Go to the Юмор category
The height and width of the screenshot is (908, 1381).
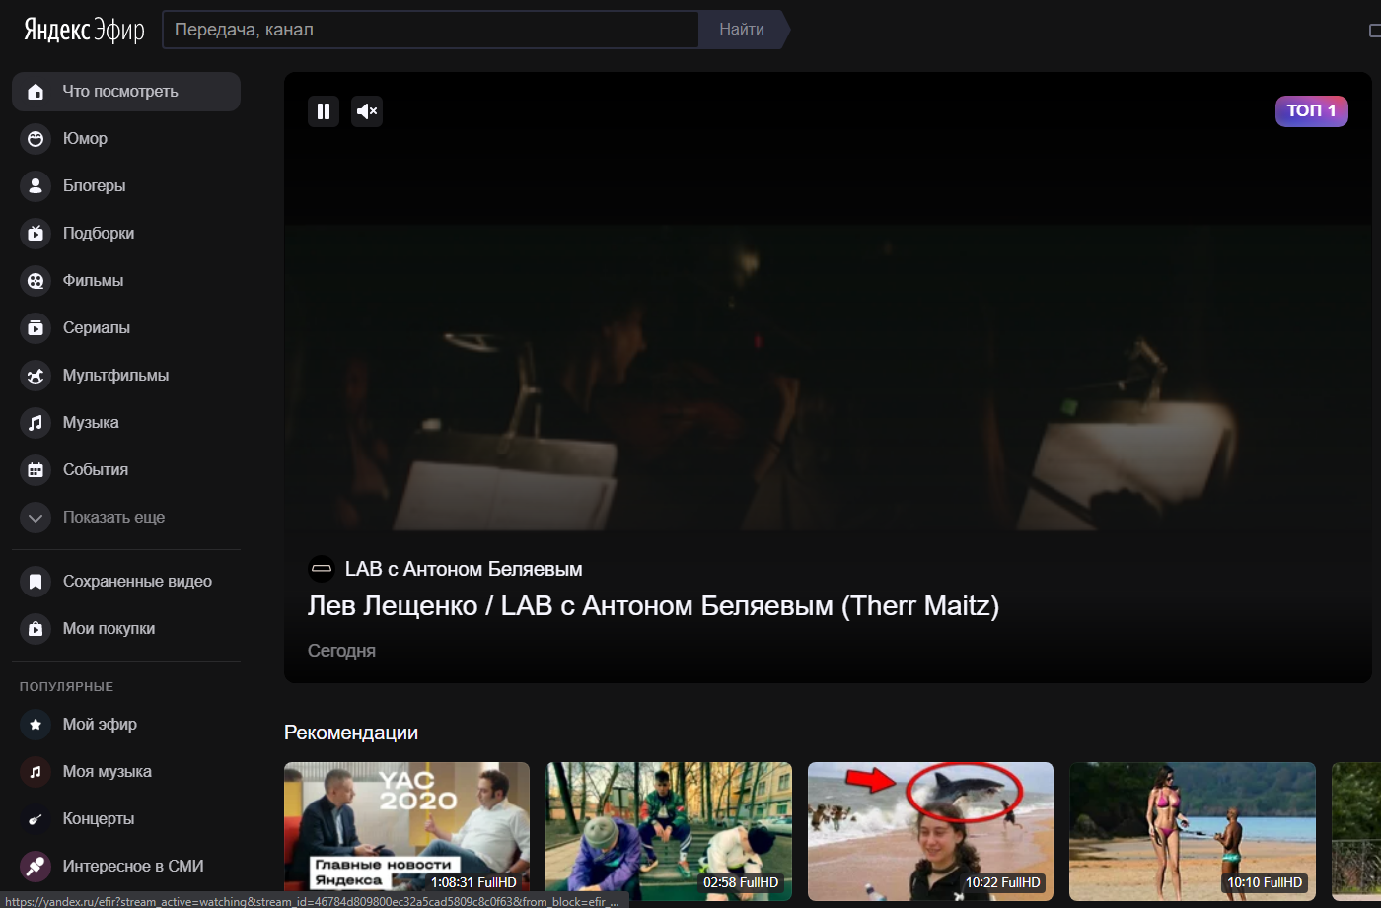point(126,139)
